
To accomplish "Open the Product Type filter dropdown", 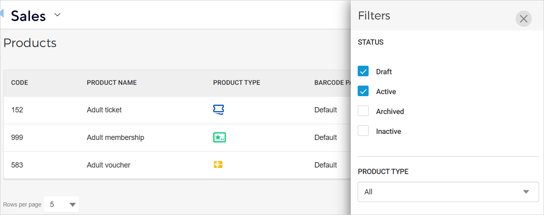I will [448, 192].
